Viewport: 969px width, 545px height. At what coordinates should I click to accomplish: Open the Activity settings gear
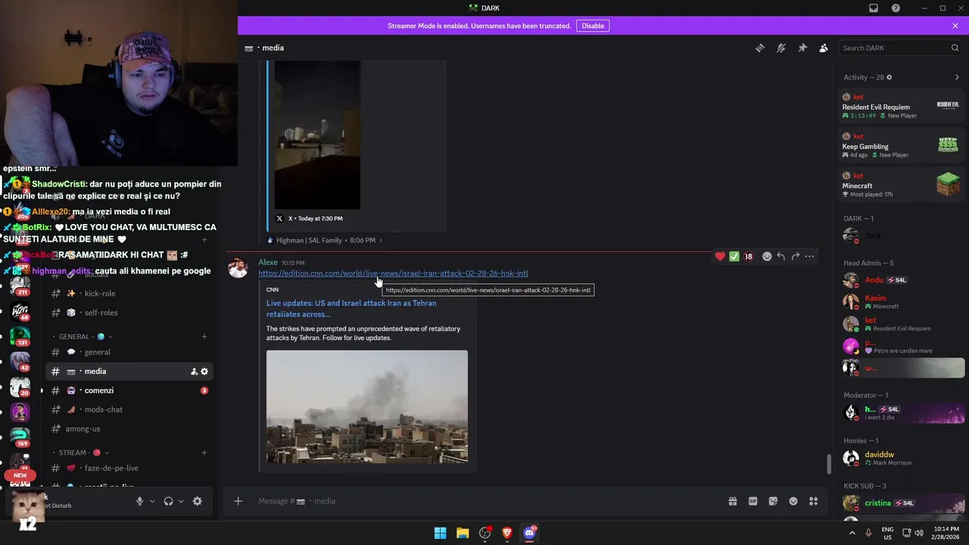[890, 77]
